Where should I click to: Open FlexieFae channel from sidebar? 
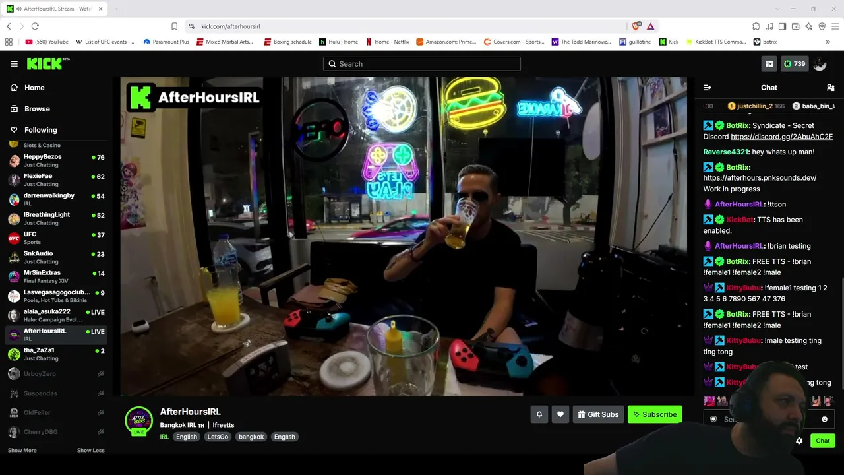tap(56, 180)
